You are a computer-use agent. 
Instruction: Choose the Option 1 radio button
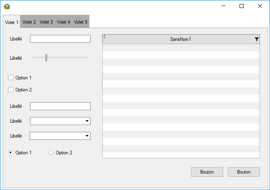pos(11,153)
